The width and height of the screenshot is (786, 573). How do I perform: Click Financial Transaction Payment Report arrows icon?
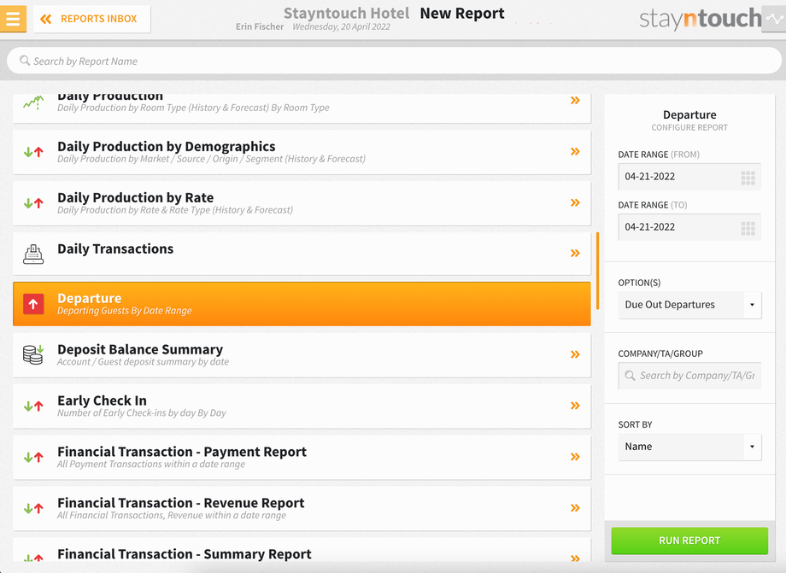click(33, 457)
